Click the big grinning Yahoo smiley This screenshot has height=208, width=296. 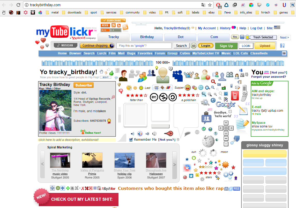pyautogui.click(x=188, y=88)
